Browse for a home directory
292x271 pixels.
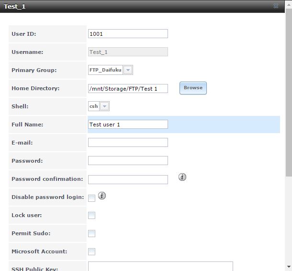click(193, 88)
